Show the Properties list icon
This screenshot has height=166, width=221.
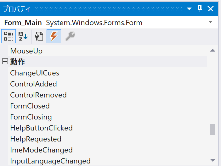point(39,36)
